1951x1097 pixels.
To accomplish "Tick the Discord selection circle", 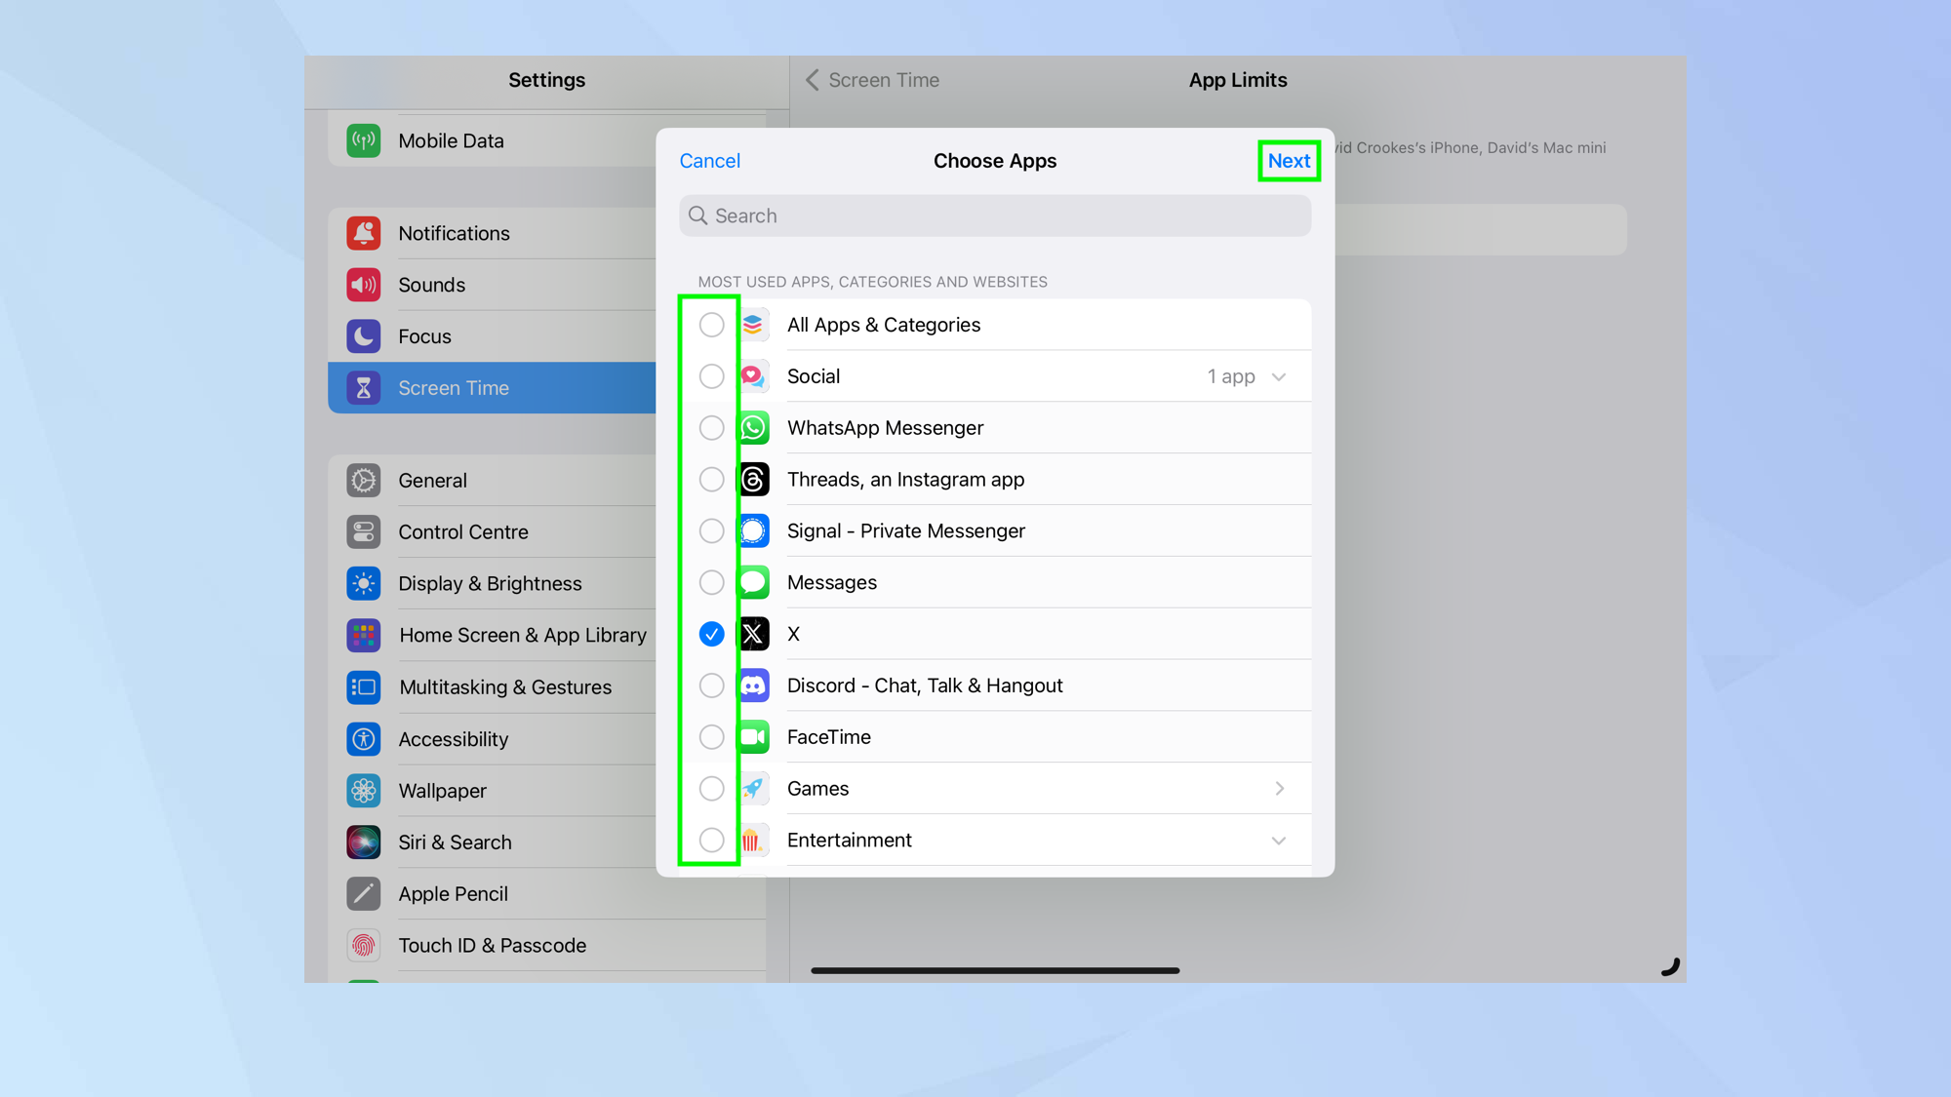I will click(x=712, y=686).
